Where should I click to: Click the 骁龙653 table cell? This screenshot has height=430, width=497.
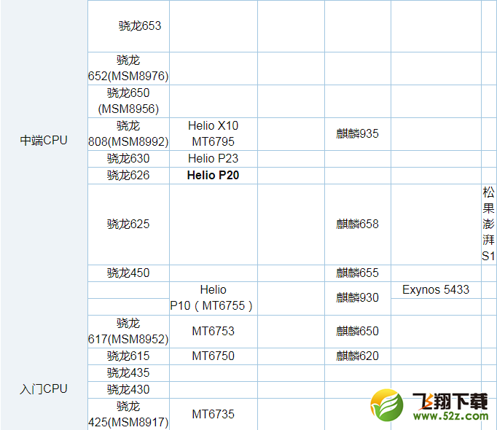(x=140, y=26)
